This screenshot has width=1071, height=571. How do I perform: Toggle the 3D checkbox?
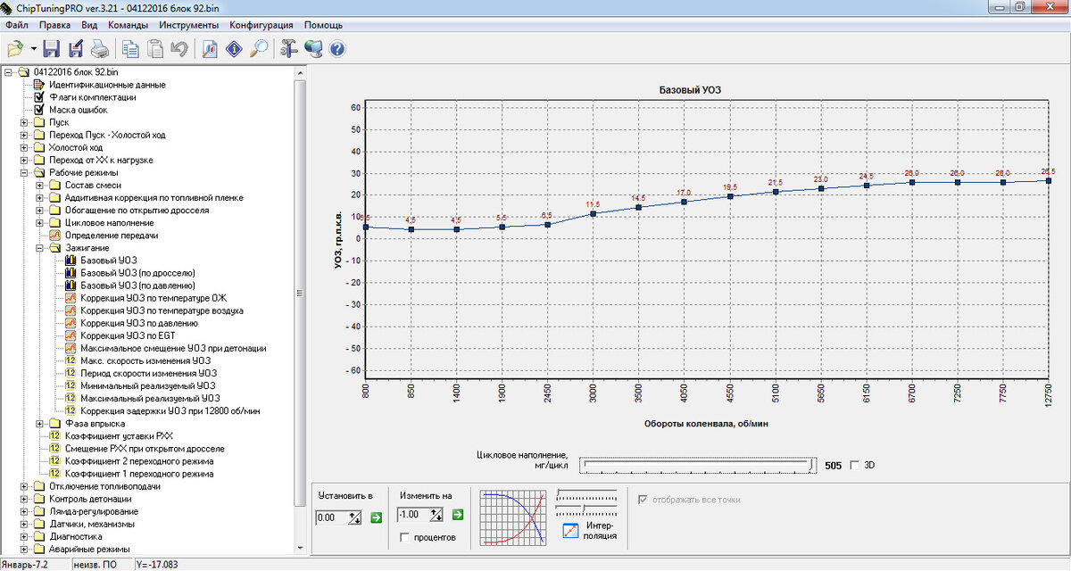pyautogui.click(x=855, y=465)
